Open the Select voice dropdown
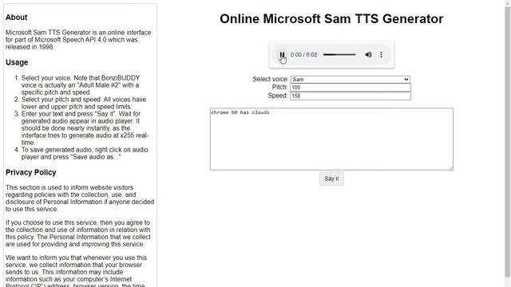The image size is (511, 287). 351,80
